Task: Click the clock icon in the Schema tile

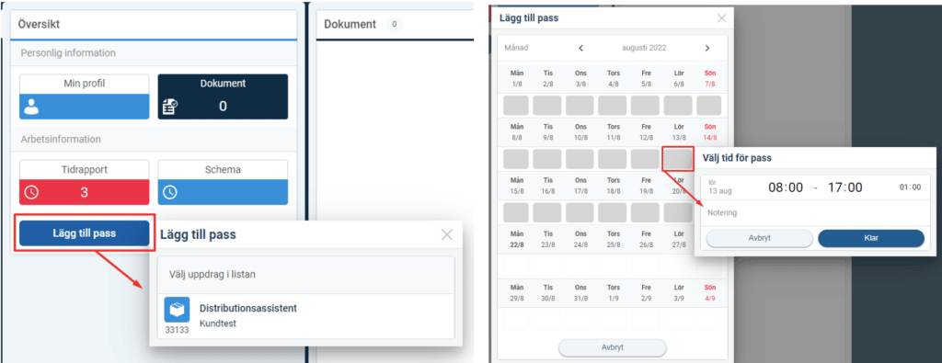Action: pos(170,193)
